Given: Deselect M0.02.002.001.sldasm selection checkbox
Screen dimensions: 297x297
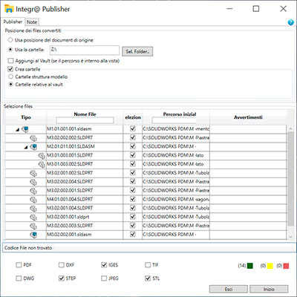Looking at the screenshot, I should coord(133,234).
